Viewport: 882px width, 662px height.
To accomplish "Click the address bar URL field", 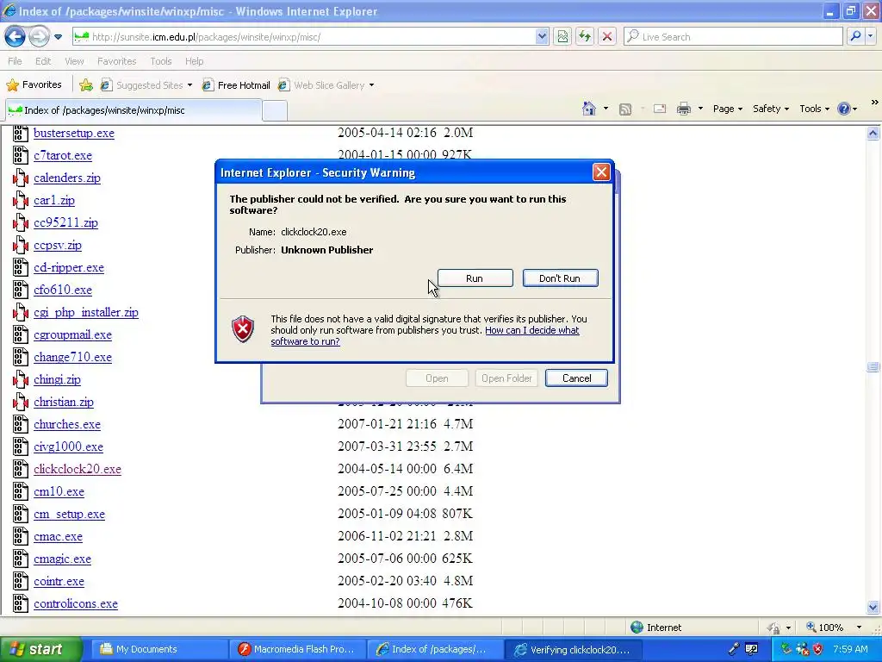I will 304,37.
